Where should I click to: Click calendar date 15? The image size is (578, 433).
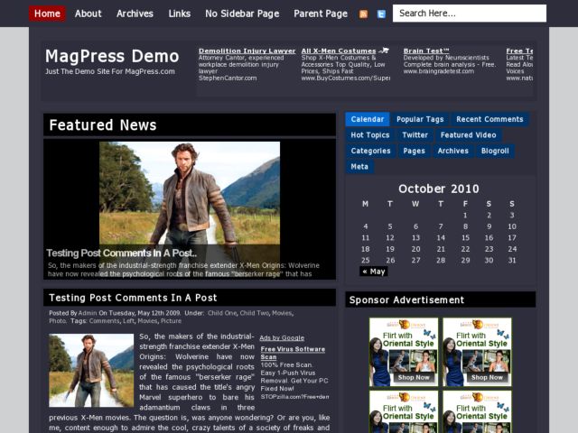(x=466, y=238)
